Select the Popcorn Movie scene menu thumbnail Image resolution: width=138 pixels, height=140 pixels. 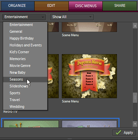tap(89, 76)
